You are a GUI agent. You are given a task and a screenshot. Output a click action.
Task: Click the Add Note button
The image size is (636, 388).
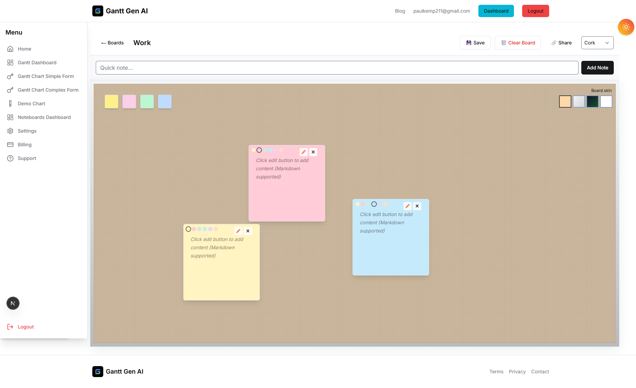[597, 68]
